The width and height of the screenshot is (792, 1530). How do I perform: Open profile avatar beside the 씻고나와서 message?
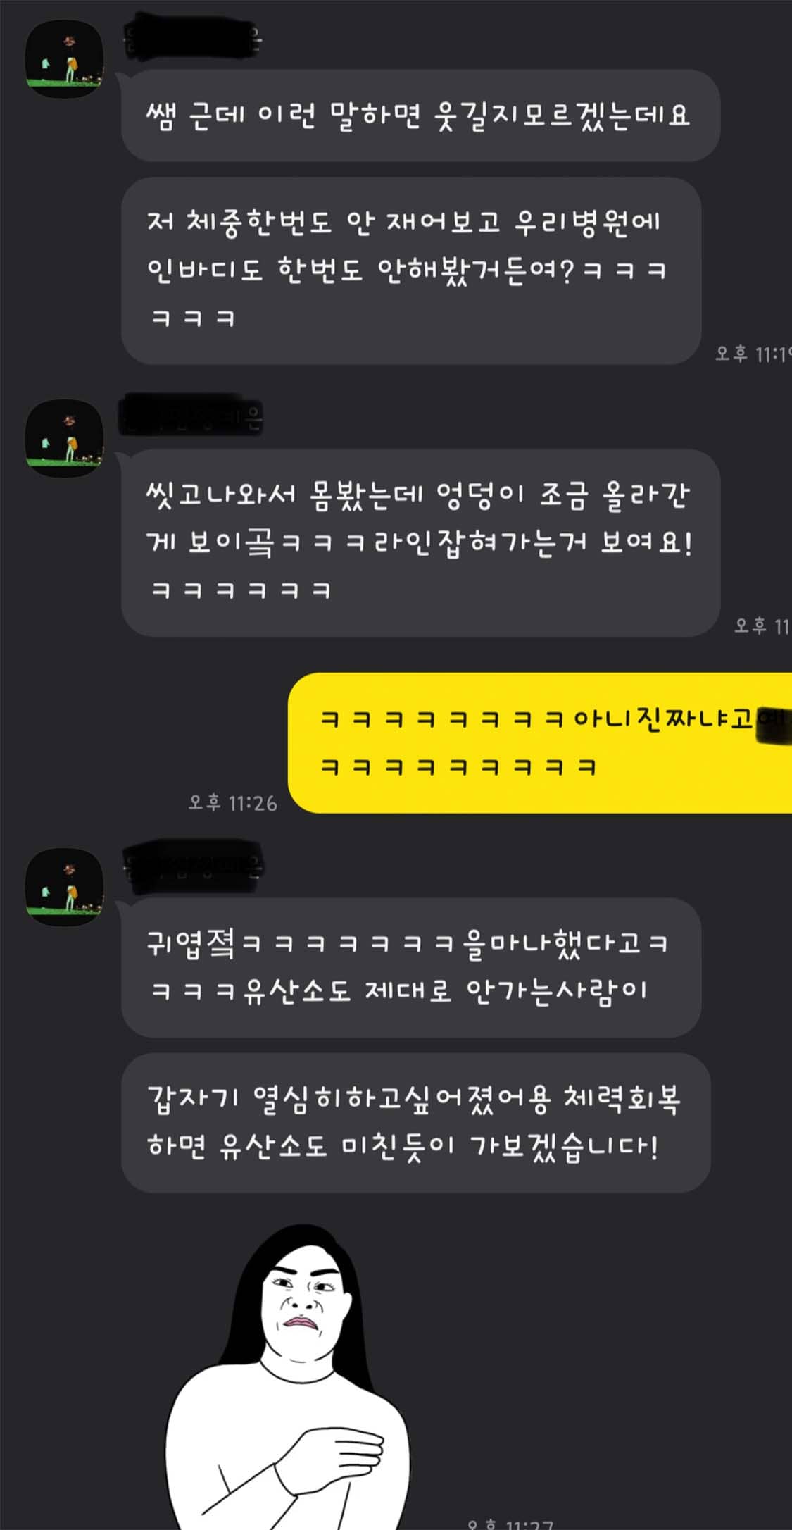point(65,438)
